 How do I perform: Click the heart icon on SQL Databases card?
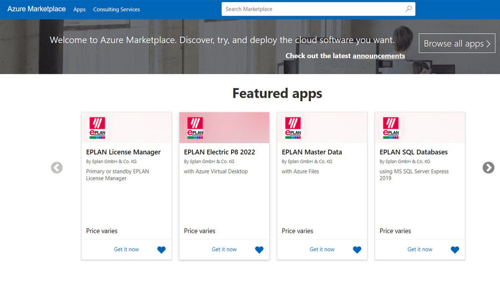click(x=455, y=250)
